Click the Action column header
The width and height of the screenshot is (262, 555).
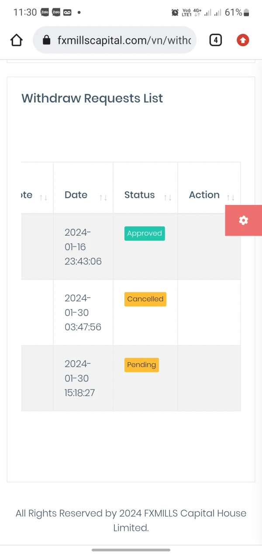pyautogui.click(x=204, y=195)
